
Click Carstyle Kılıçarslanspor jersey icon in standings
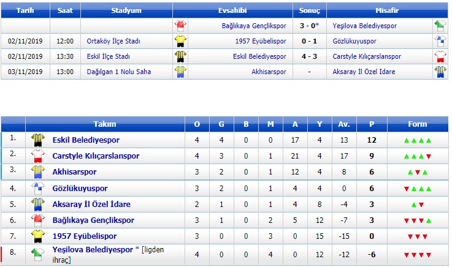tap(38, 156)
